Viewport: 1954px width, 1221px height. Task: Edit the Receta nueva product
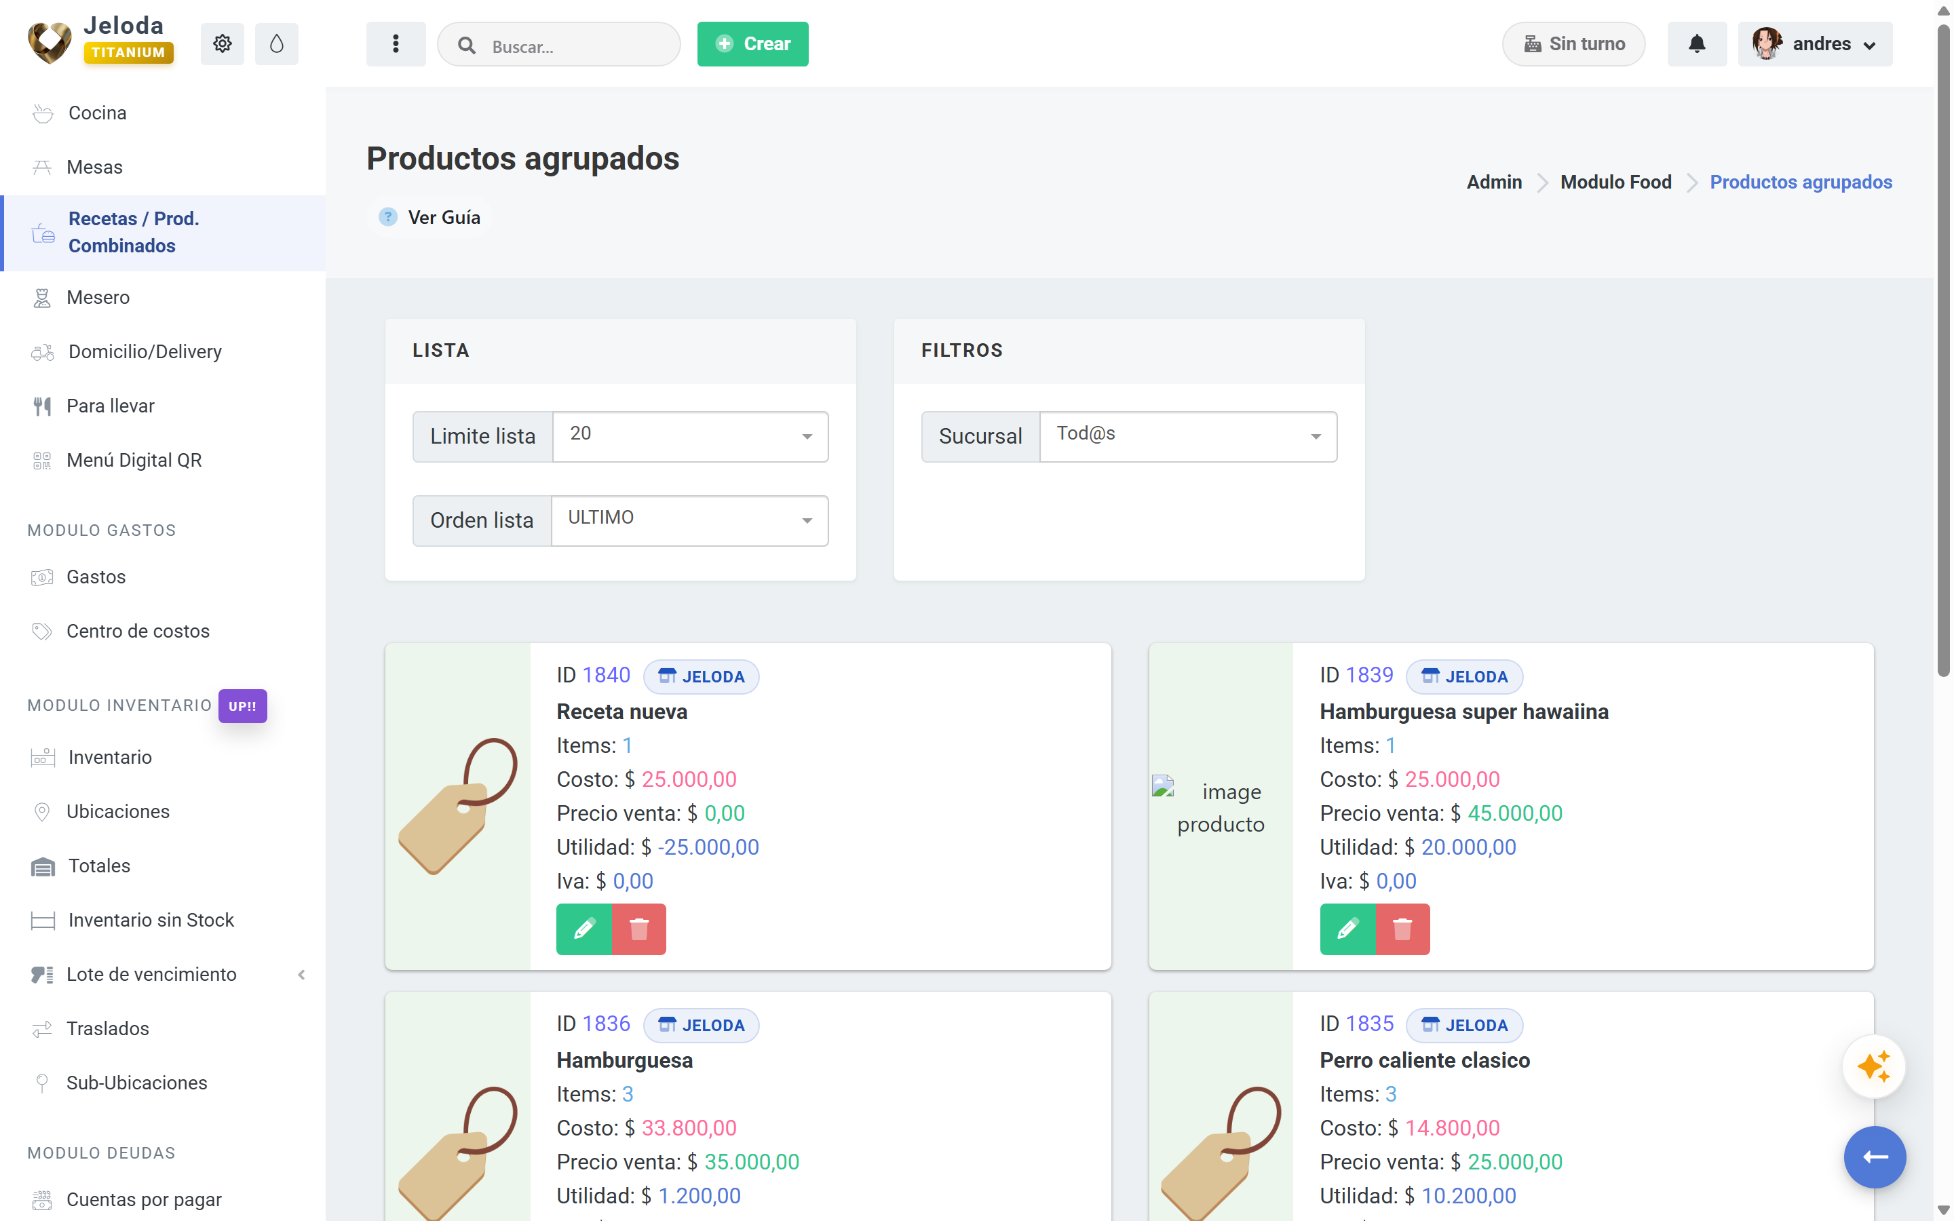(x=583, y=929)
